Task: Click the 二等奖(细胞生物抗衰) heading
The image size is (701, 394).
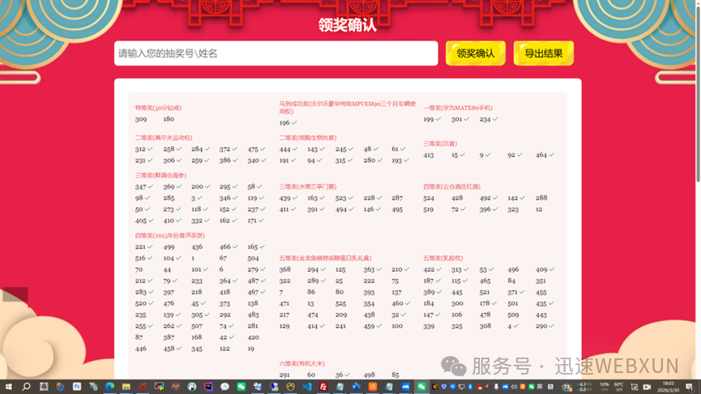Action: (x=308, y=138)
